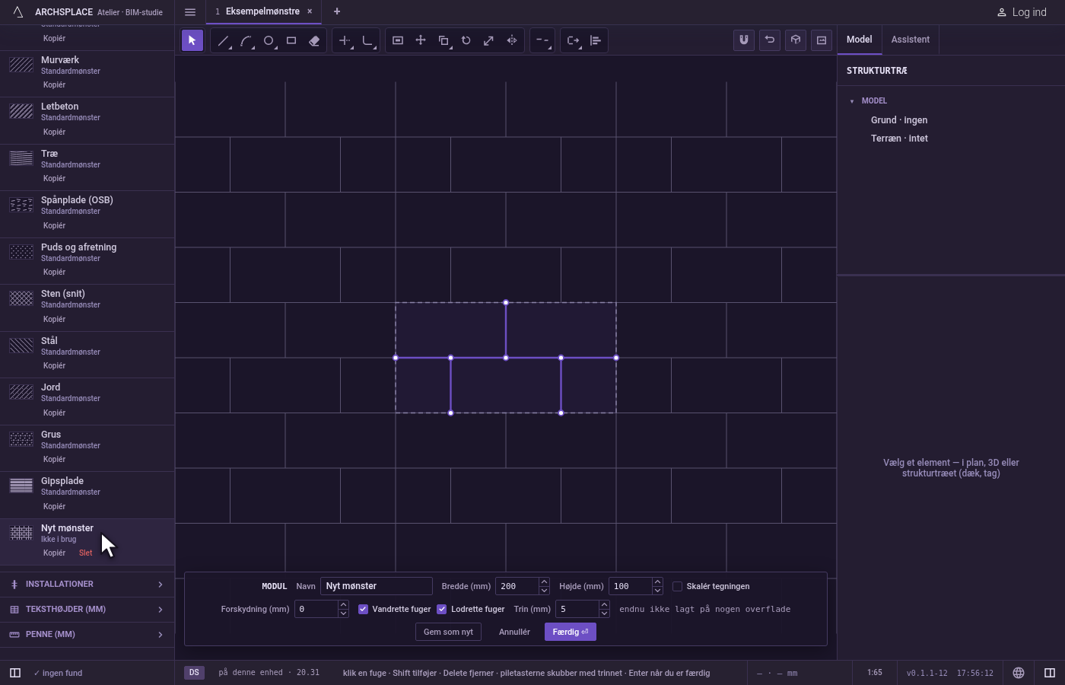Toggle the magnet snap icon
The height and width of the screenshot is (685, 1065).
pos(744,40)
